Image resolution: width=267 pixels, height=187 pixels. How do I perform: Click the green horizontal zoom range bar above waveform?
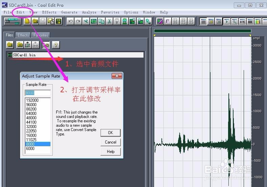click(x=202, y=31)
